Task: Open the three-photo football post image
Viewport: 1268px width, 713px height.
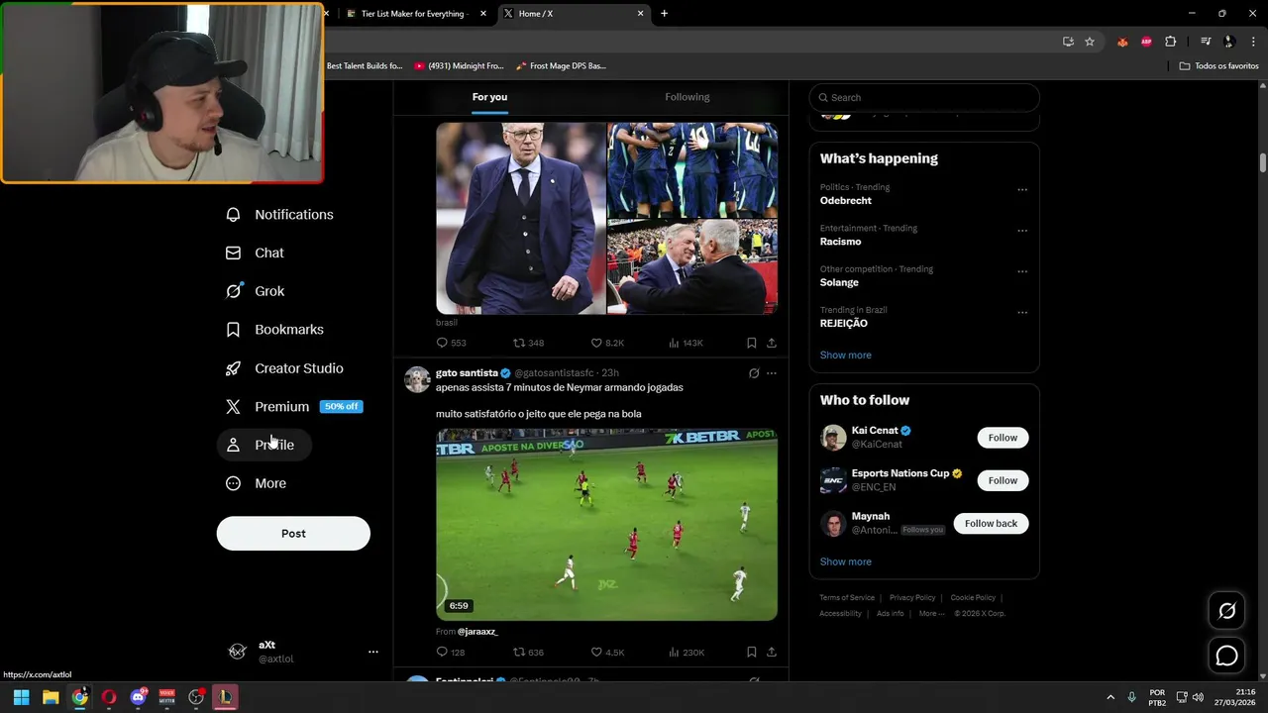Action: click(606, 219)
